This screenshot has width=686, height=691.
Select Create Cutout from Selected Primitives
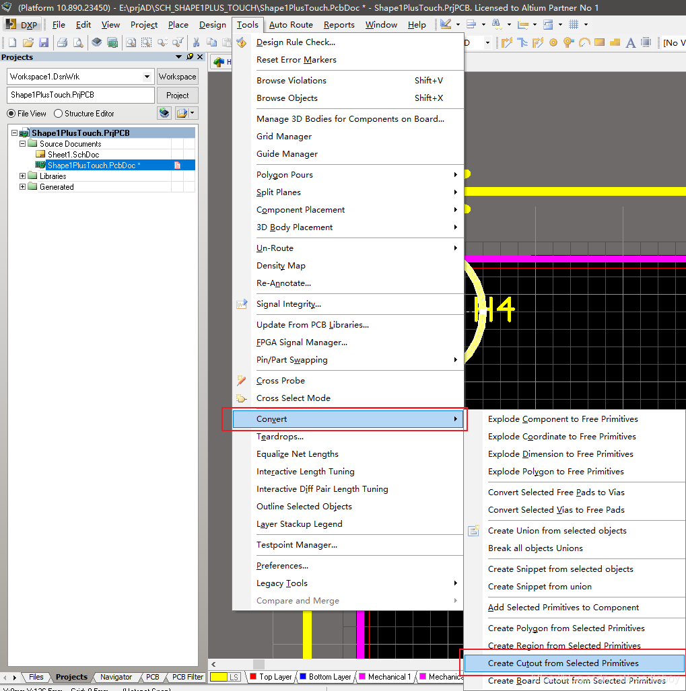point(574,663)
